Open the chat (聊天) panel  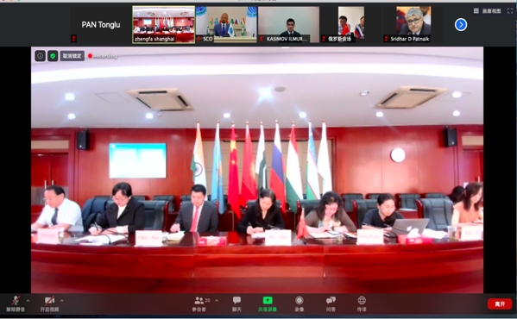click(236, 303)
